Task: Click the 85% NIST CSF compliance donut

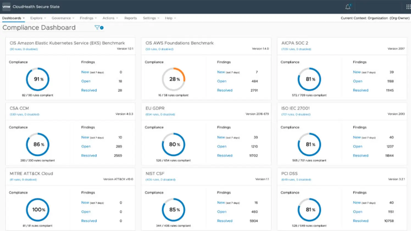Action: coord(173,210)
